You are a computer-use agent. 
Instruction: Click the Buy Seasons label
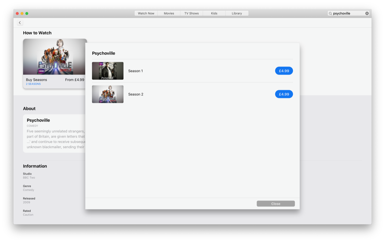(x=36, y=80)
